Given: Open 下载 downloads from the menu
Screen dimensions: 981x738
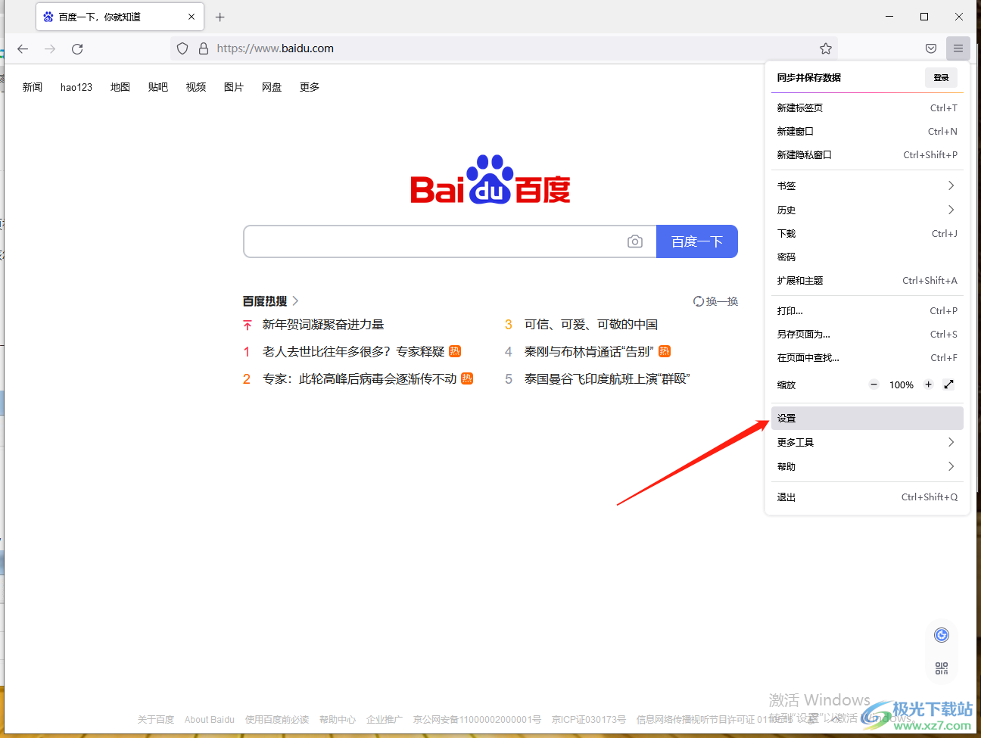Looking at the screenshot, I should [x=867, y=234].
